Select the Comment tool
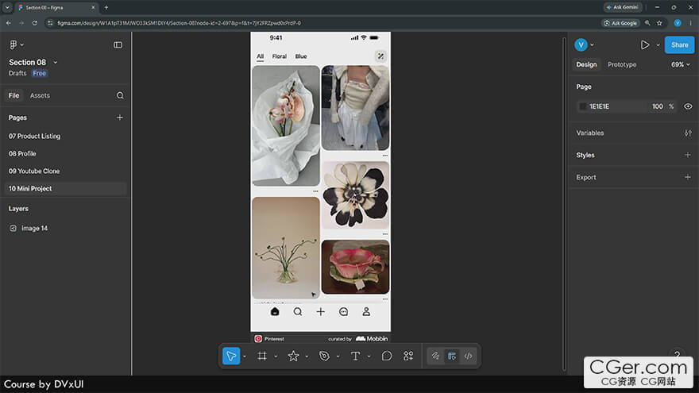This screenshot has width=699, height=393. click(x=387, y=356)
